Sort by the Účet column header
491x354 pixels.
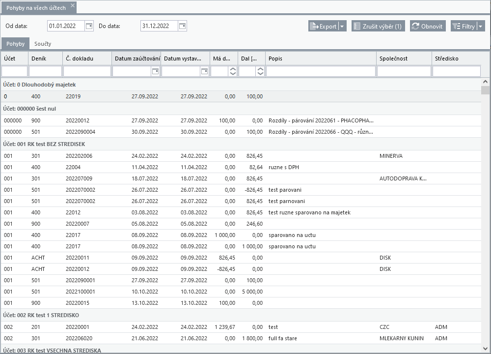15,59
